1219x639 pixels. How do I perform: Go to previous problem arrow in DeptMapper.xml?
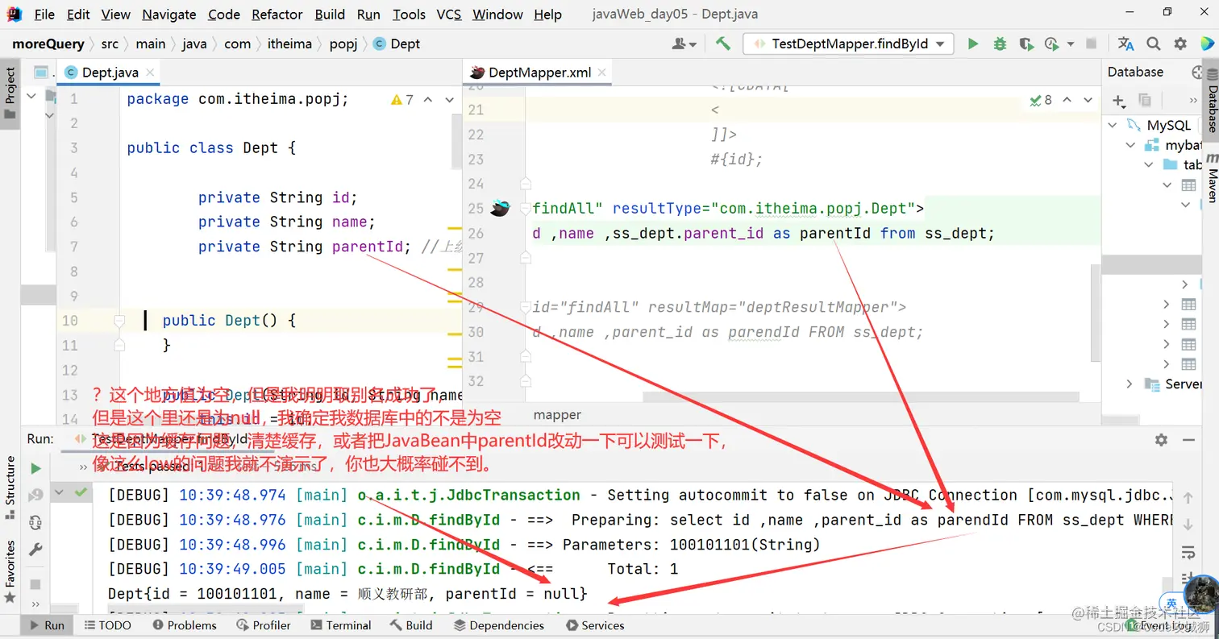tap(1067, 100)
